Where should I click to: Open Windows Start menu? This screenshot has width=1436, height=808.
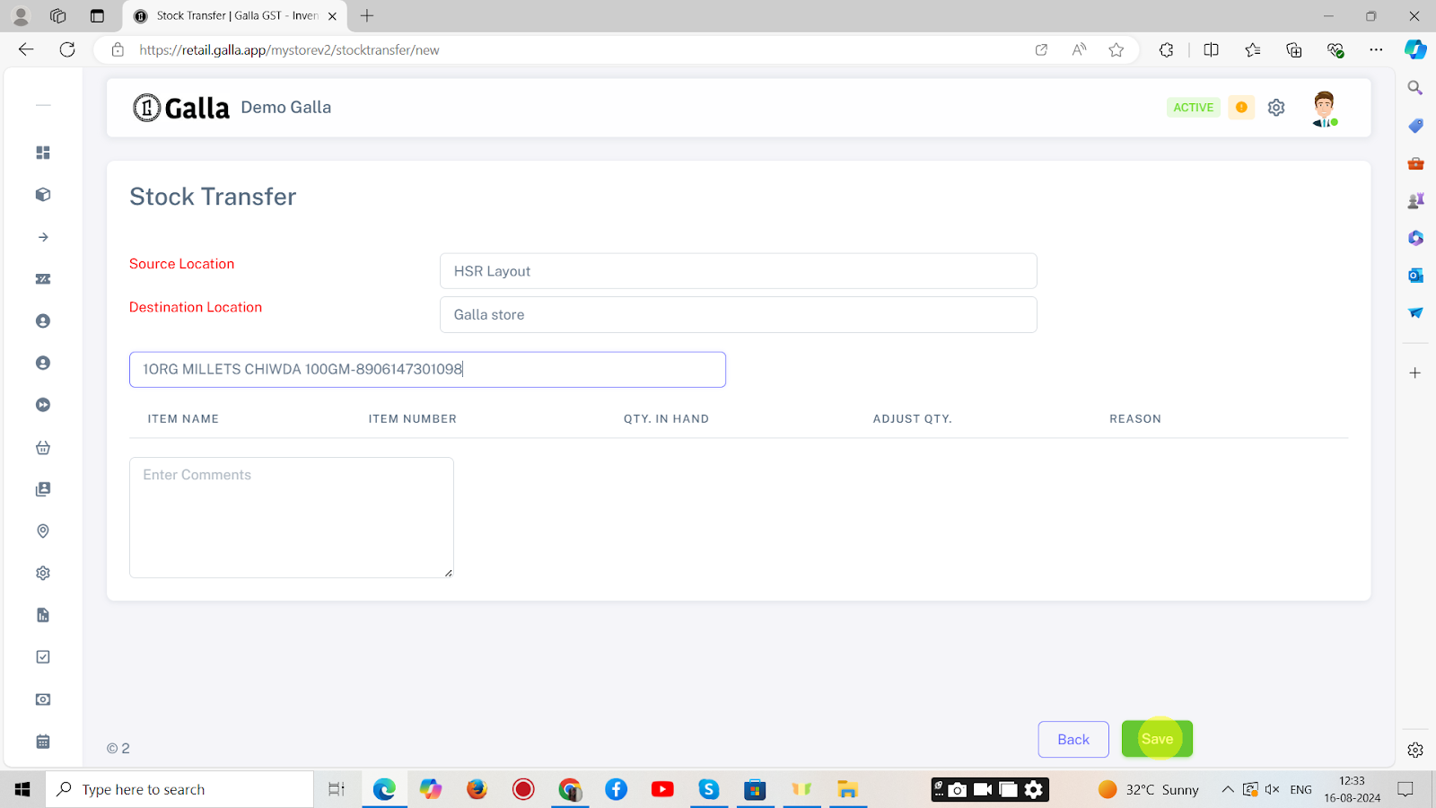coord(22,789)
